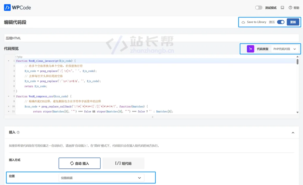This screenshot has width=303, height=185.
Task: Toggle the 激活 switch off
Action: [281, 22]
